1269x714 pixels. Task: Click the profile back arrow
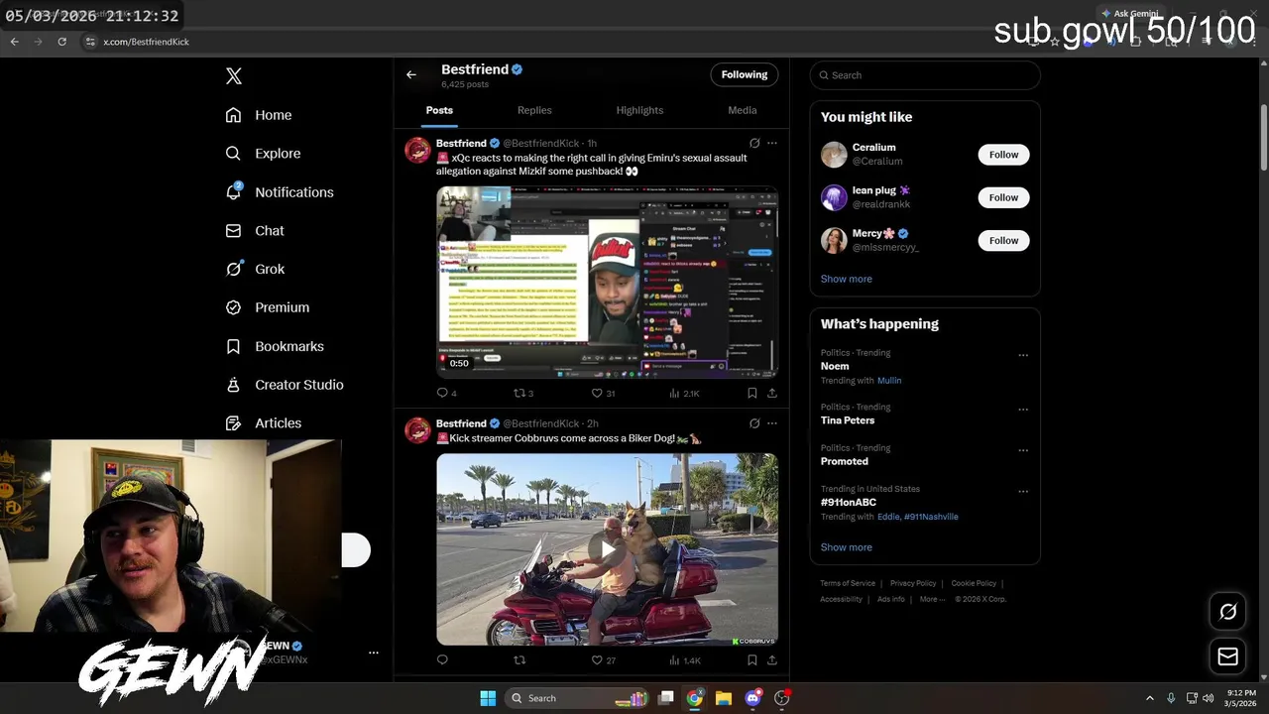(411, 74)
